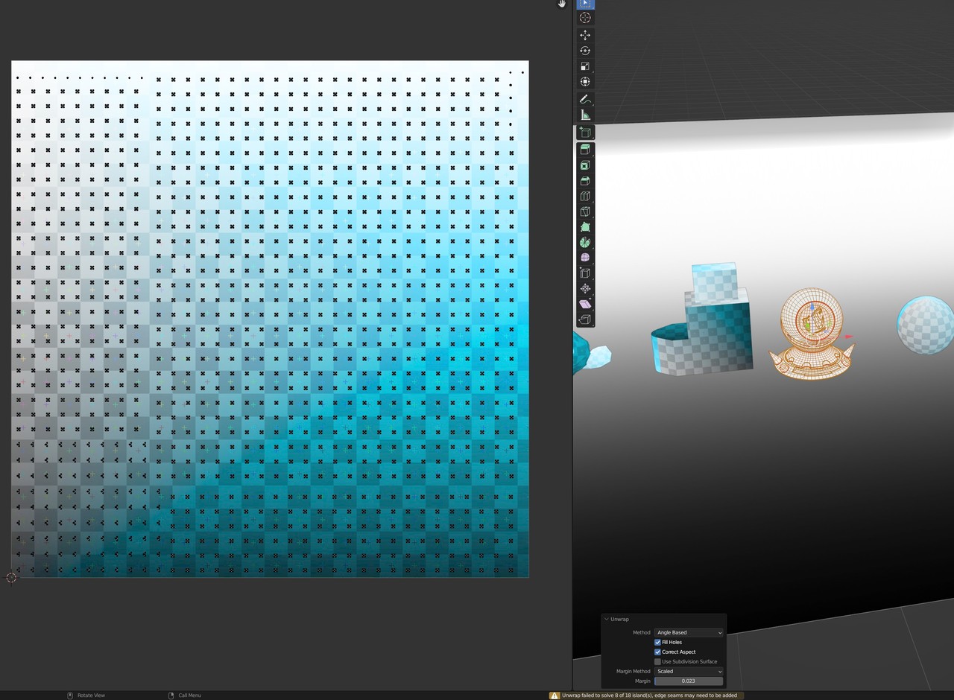
Task: Choose the Smooth vertices tool
Action: 585,258
